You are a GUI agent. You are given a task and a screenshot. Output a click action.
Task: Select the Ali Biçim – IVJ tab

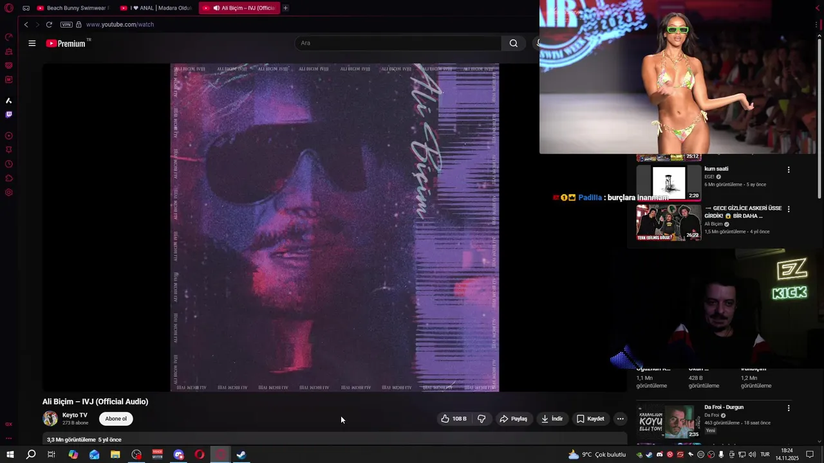click(x=239, y=8)
